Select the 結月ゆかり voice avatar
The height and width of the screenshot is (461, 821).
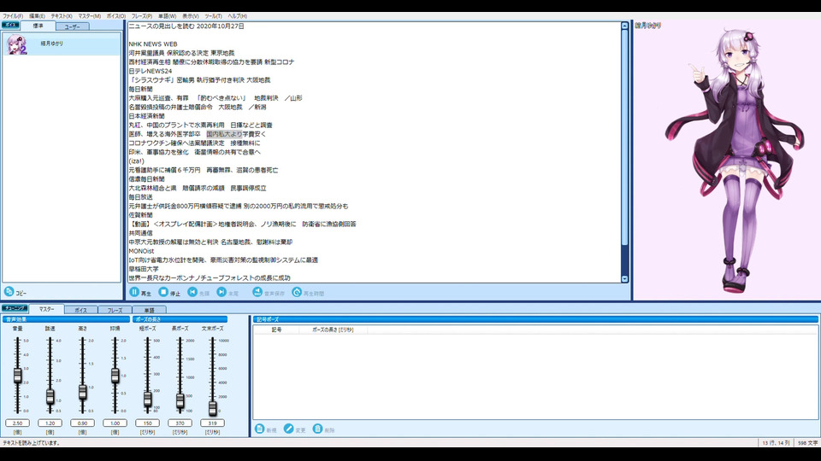pyautogui.click(x=16, y=44)
